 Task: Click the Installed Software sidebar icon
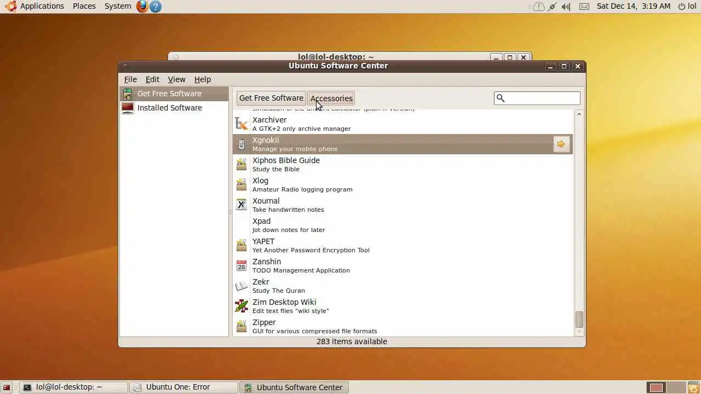coord(128,108)
